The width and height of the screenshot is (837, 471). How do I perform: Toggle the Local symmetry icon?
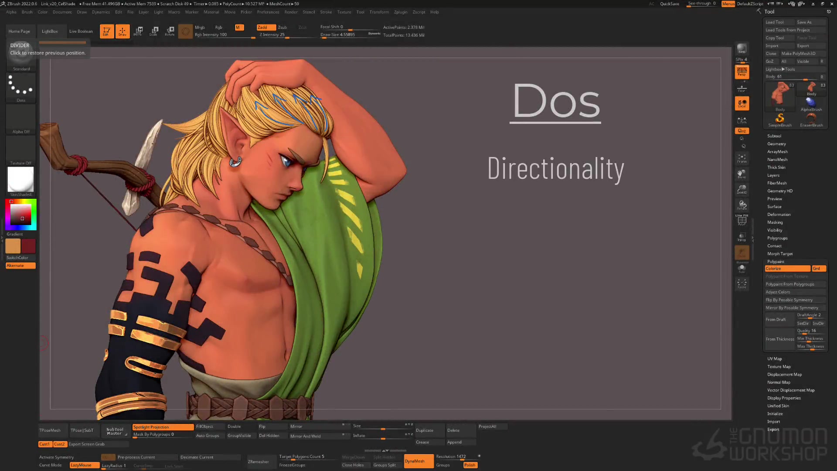[x=742, y=103]
